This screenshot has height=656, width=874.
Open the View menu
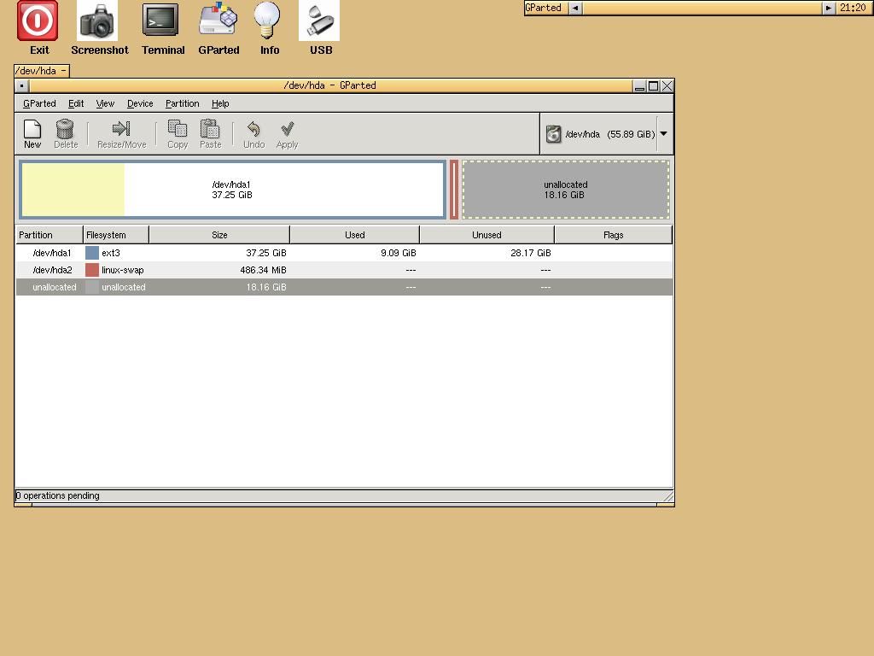[x=105, y=103]
